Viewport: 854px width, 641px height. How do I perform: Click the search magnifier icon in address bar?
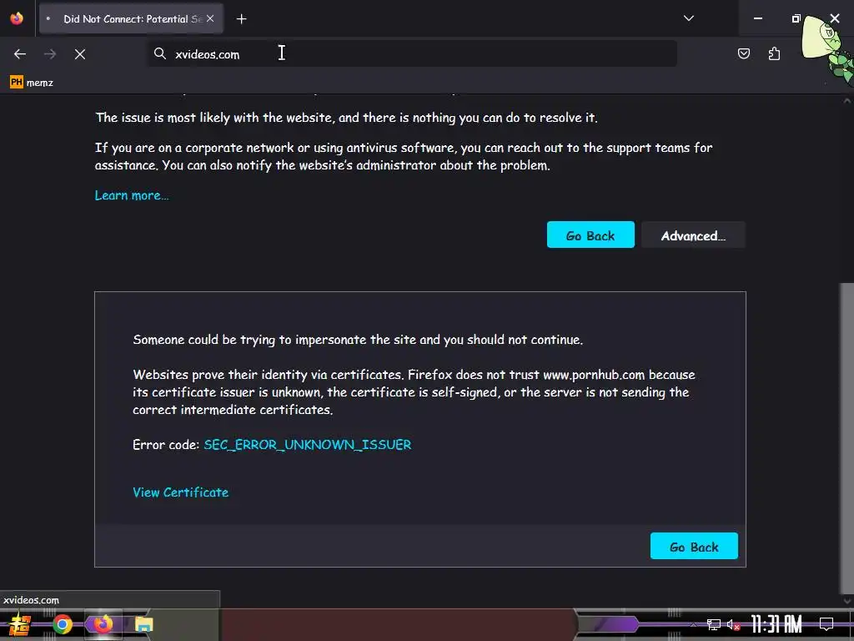(159, 53)
